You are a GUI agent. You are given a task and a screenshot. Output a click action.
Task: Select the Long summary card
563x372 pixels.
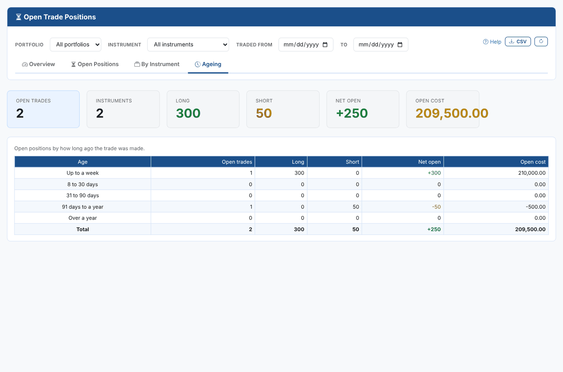point(203,109)
